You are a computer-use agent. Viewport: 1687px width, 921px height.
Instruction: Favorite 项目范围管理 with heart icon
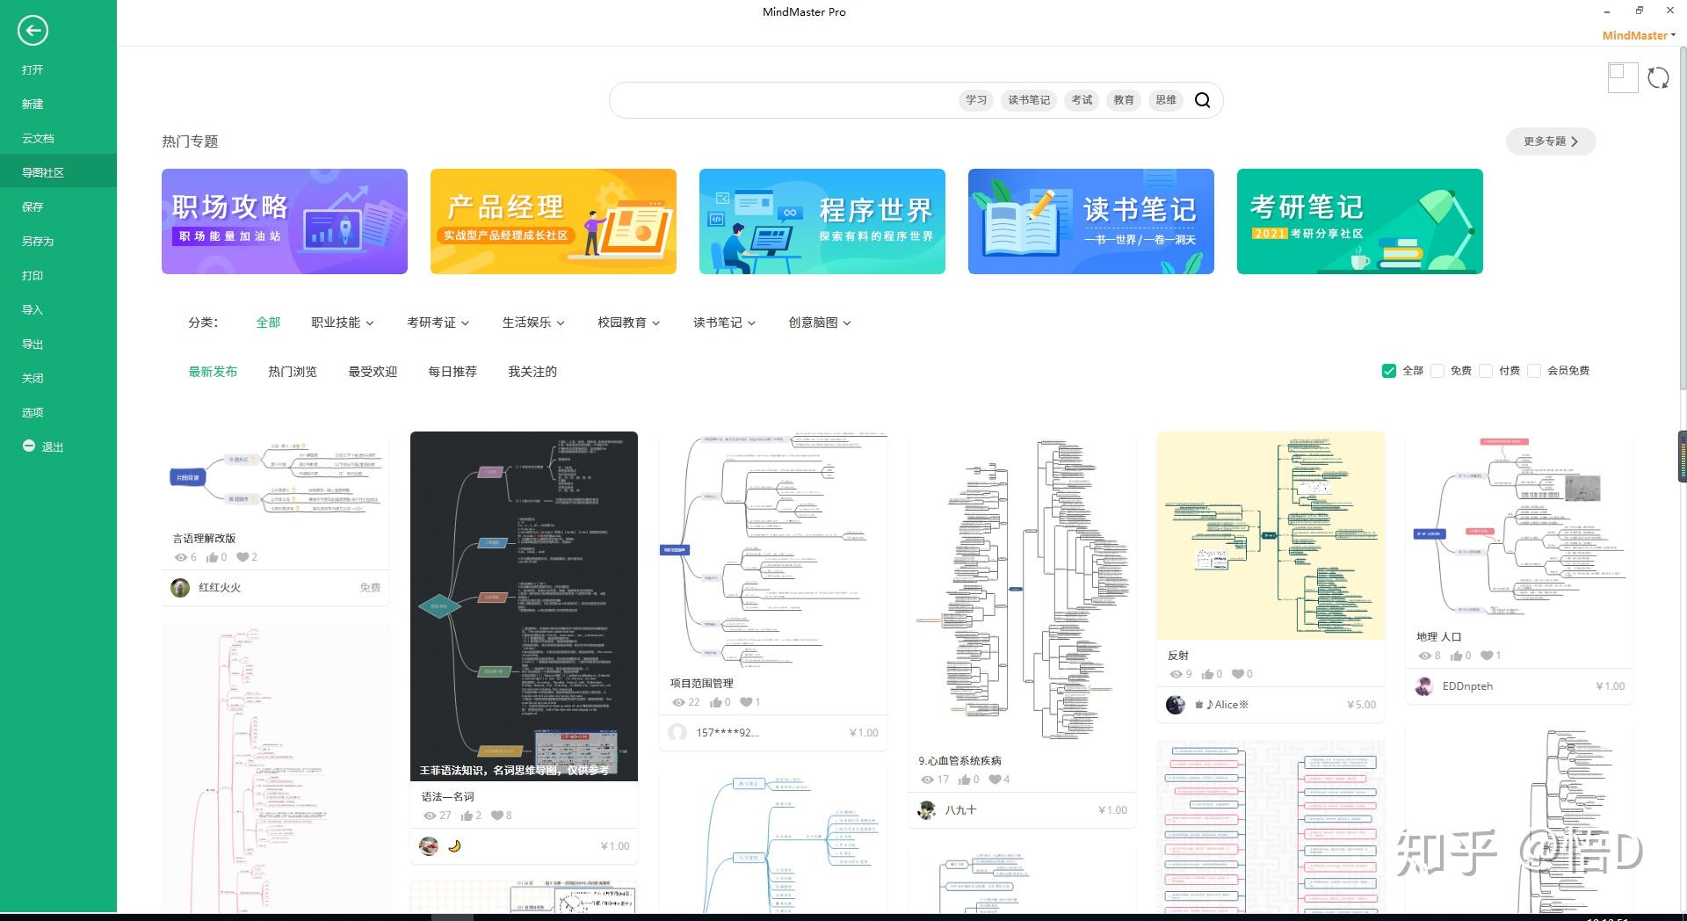coord(745,702)
